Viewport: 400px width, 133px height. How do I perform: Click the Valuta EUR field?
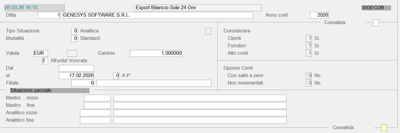[x=41, y=53]
